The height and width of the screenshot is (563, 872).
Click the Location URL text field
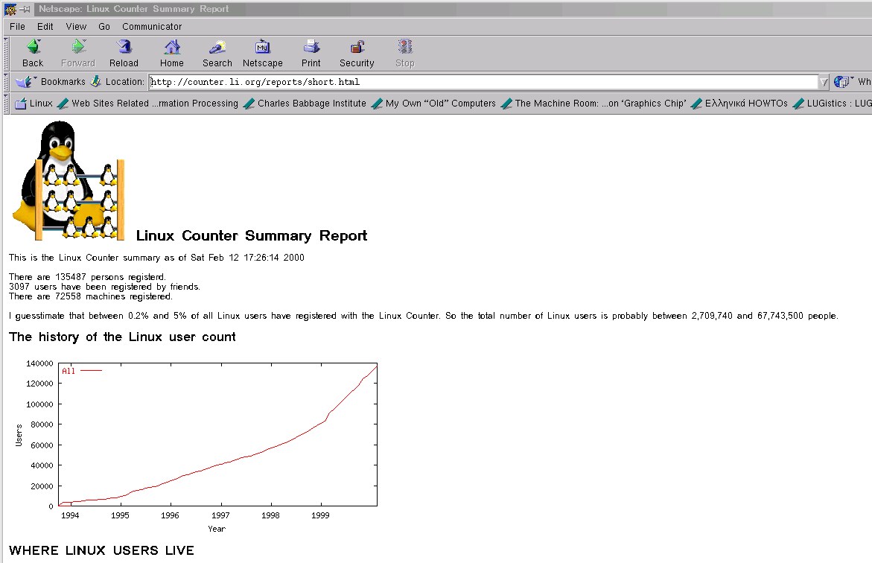point(483,82)
